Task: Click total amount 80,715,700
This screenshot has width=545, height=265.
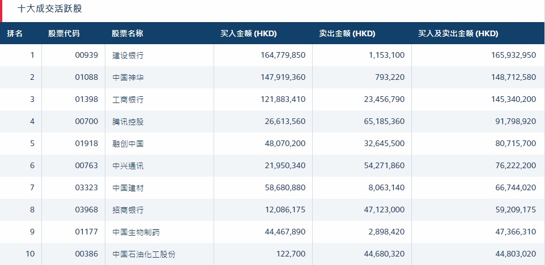Action: [x=516, y=143]
